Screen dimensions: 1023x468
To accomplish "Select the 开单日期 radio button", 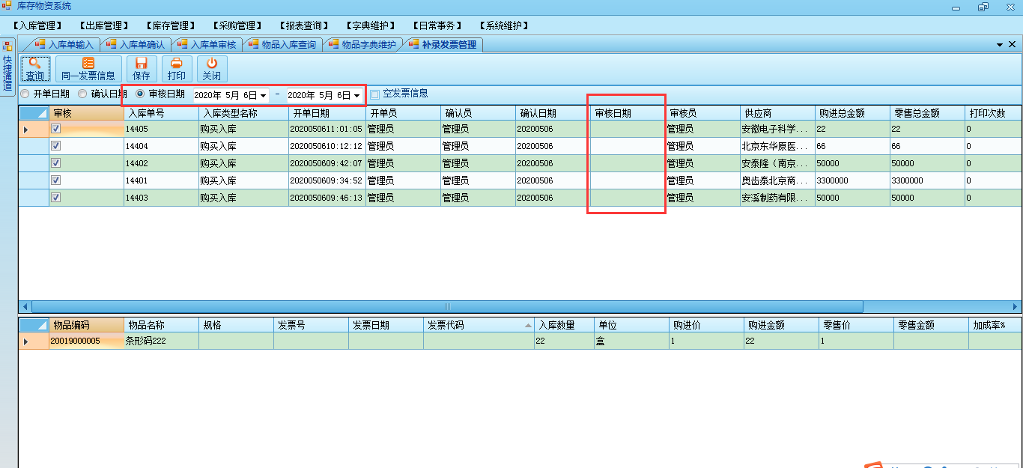I will click(x=25, y=94).
